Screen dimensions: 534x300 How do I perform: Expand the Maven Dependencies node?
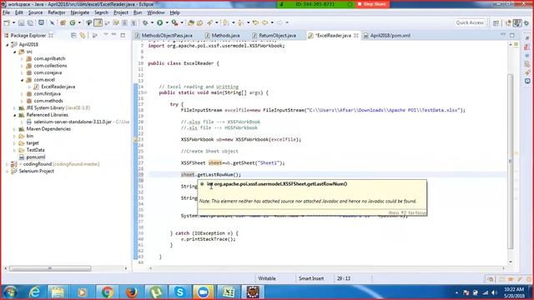click(15, 129)
